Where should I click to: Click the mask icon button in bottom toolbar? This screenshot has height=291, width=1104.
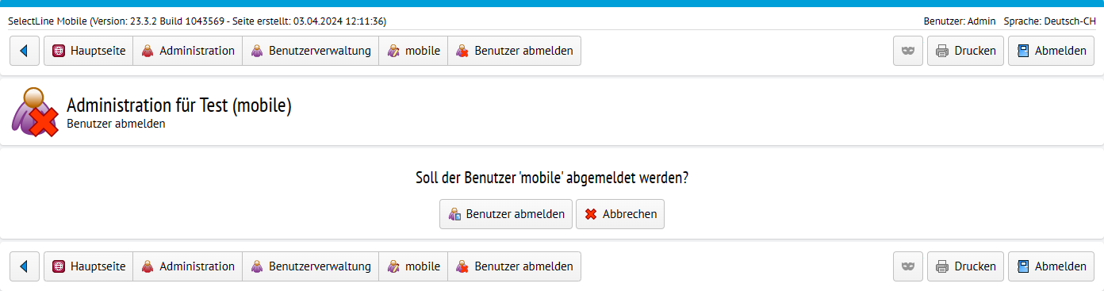coord(908,266)
